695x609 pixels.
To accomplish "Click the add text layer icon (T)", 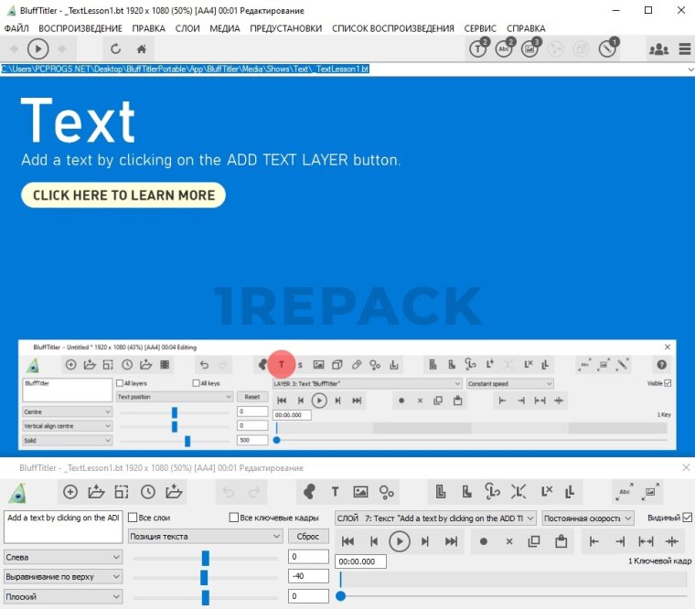I will (335, 492).
